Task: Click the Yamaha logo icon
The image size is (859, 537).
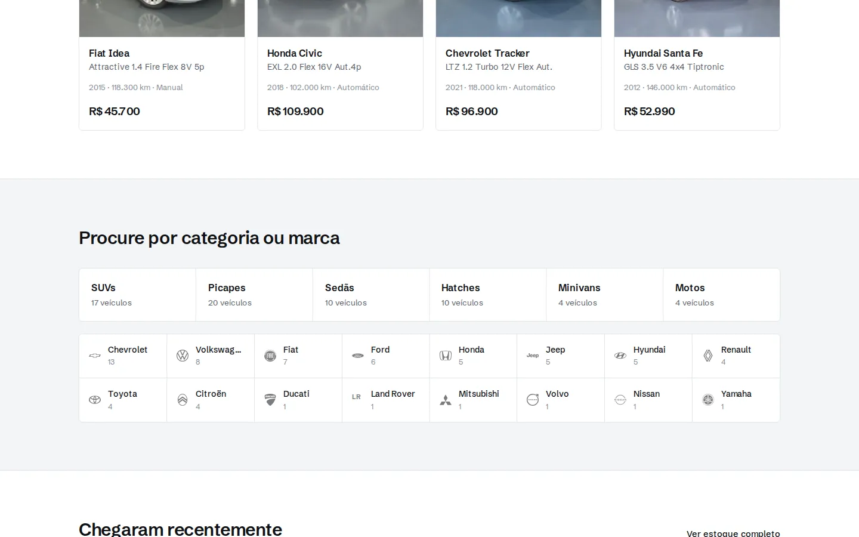Action: pyautogui.click(x=708, y=400)
